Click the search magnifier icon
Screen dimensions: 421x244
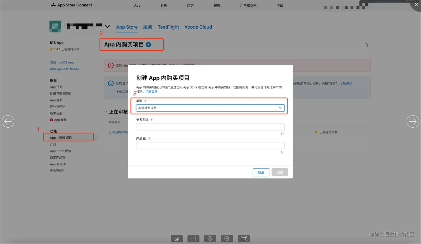366,45
